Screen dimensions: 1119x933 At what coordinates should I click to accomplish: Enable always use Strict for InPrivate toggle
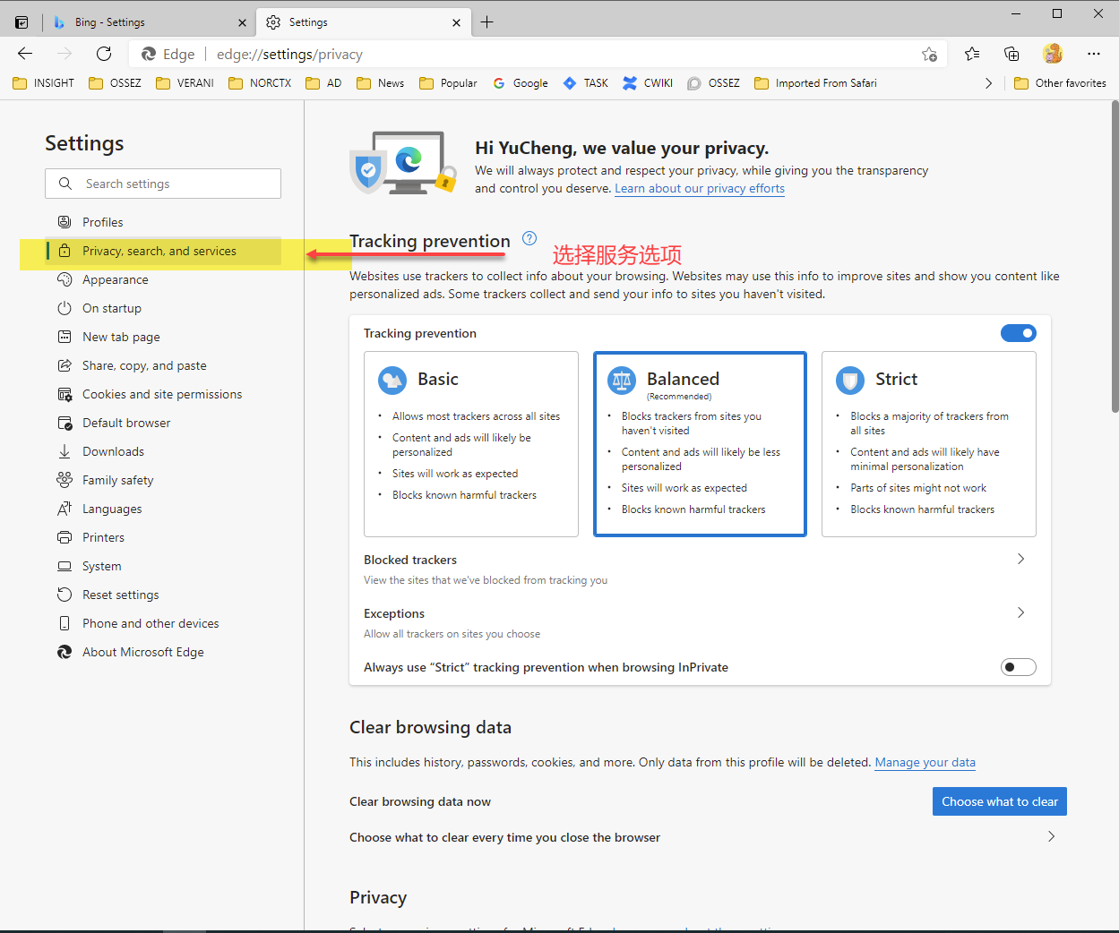coord(1019,667)
